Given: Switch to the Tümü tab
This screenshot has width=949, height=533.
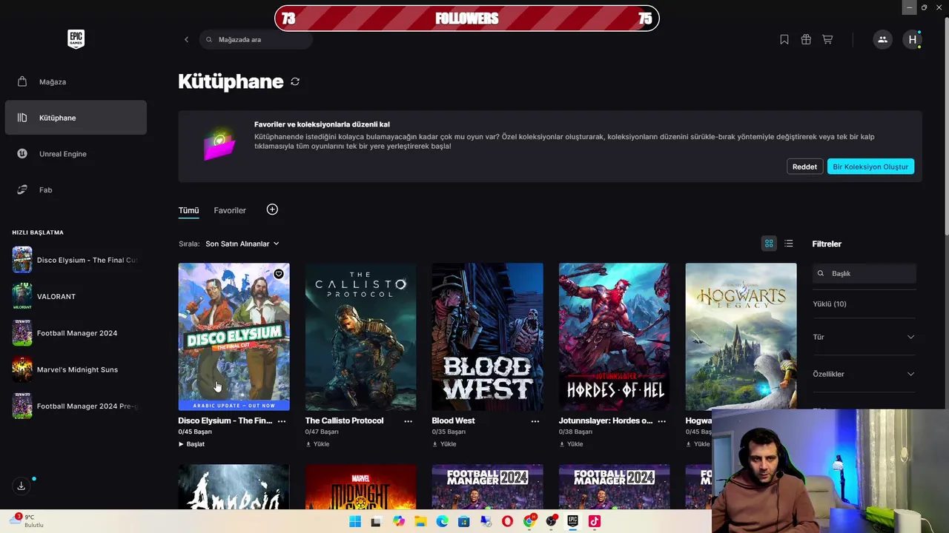Looking at the screenshot, I should [188, 210].
